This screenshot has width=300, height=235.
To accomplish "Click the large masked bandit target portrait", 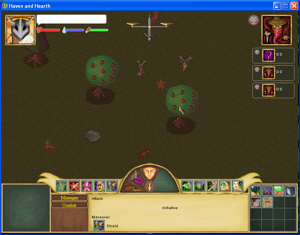I will click(x=277, y=30).
